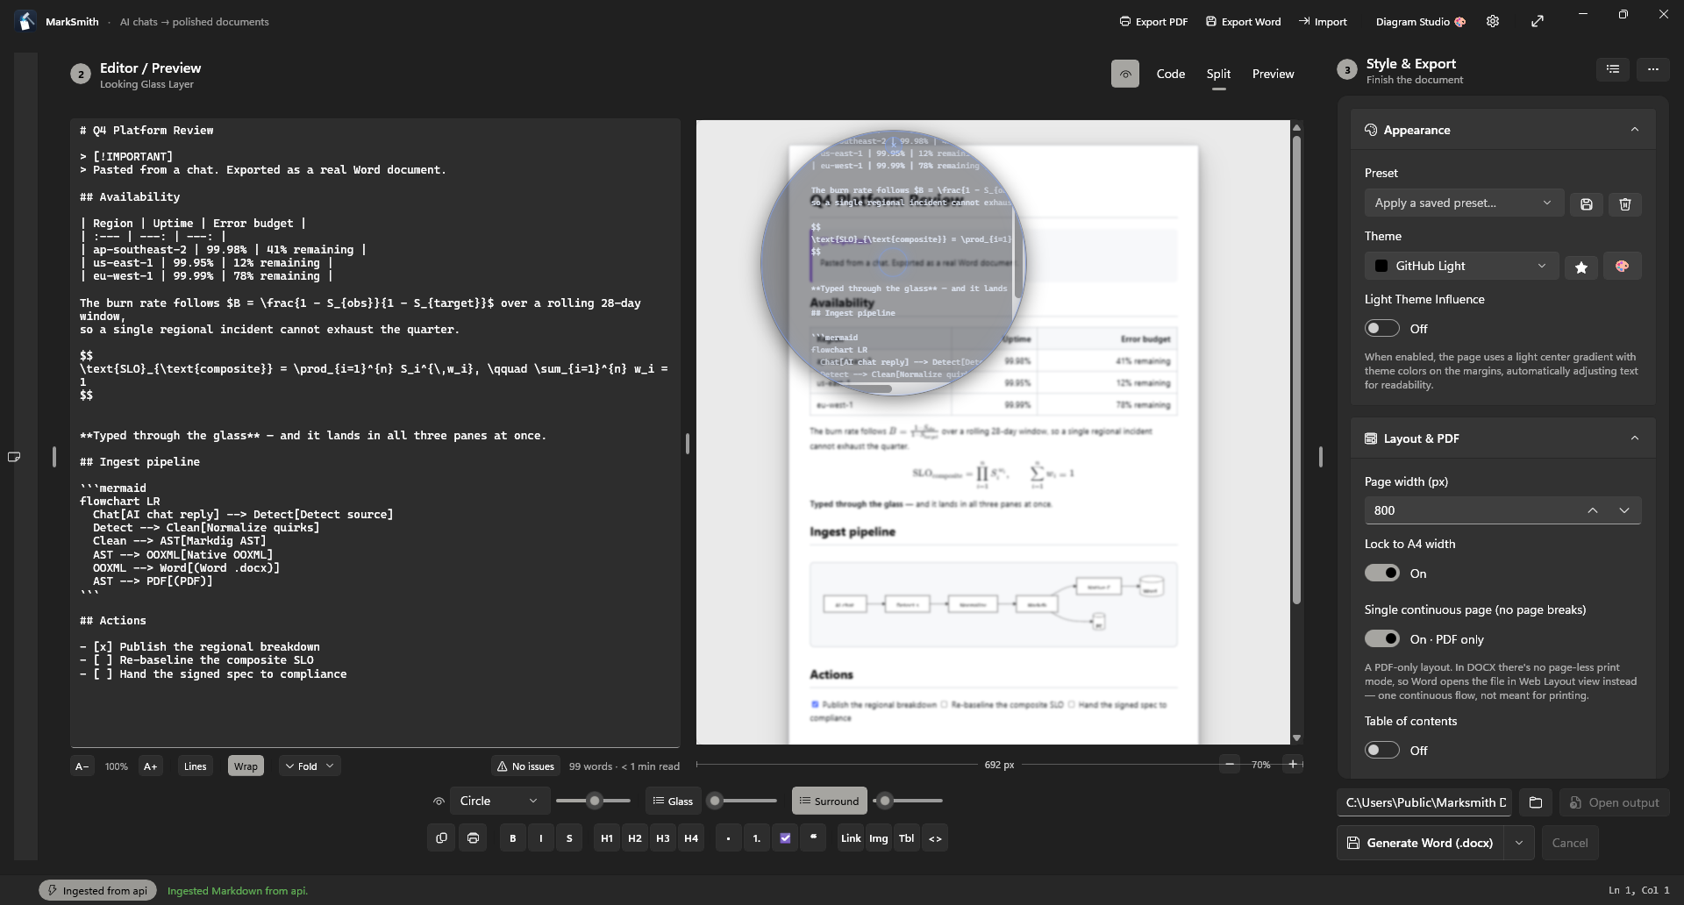Toggle Single continuous page switch

point(1381,639)
